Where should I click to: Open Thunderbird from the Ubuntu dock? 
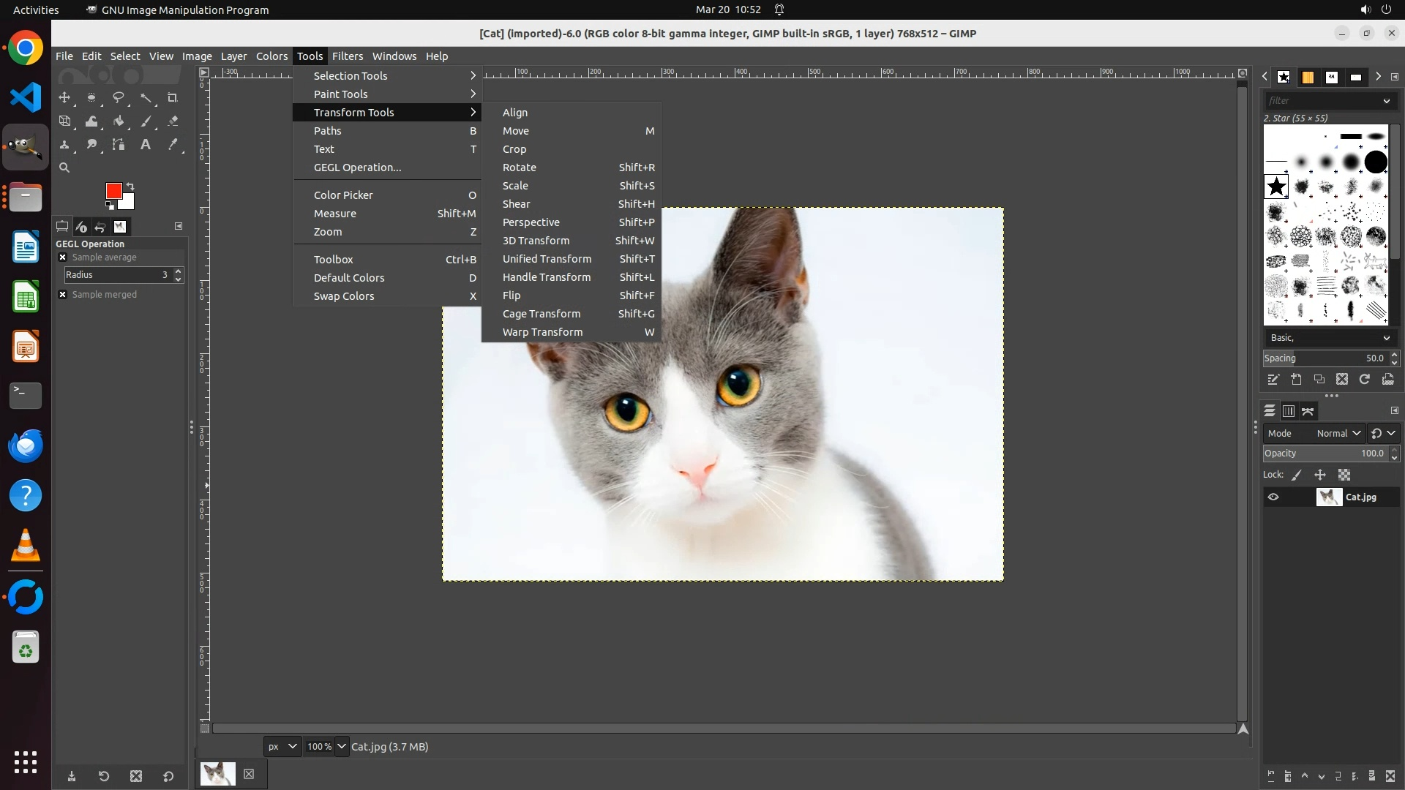tap(26, 445)
